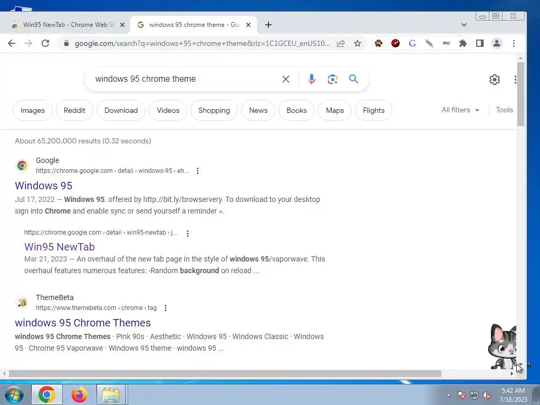The height and width of the screenshot is (405, 540).
Task: Focus the Google search input field
Action: pos(186,79)
